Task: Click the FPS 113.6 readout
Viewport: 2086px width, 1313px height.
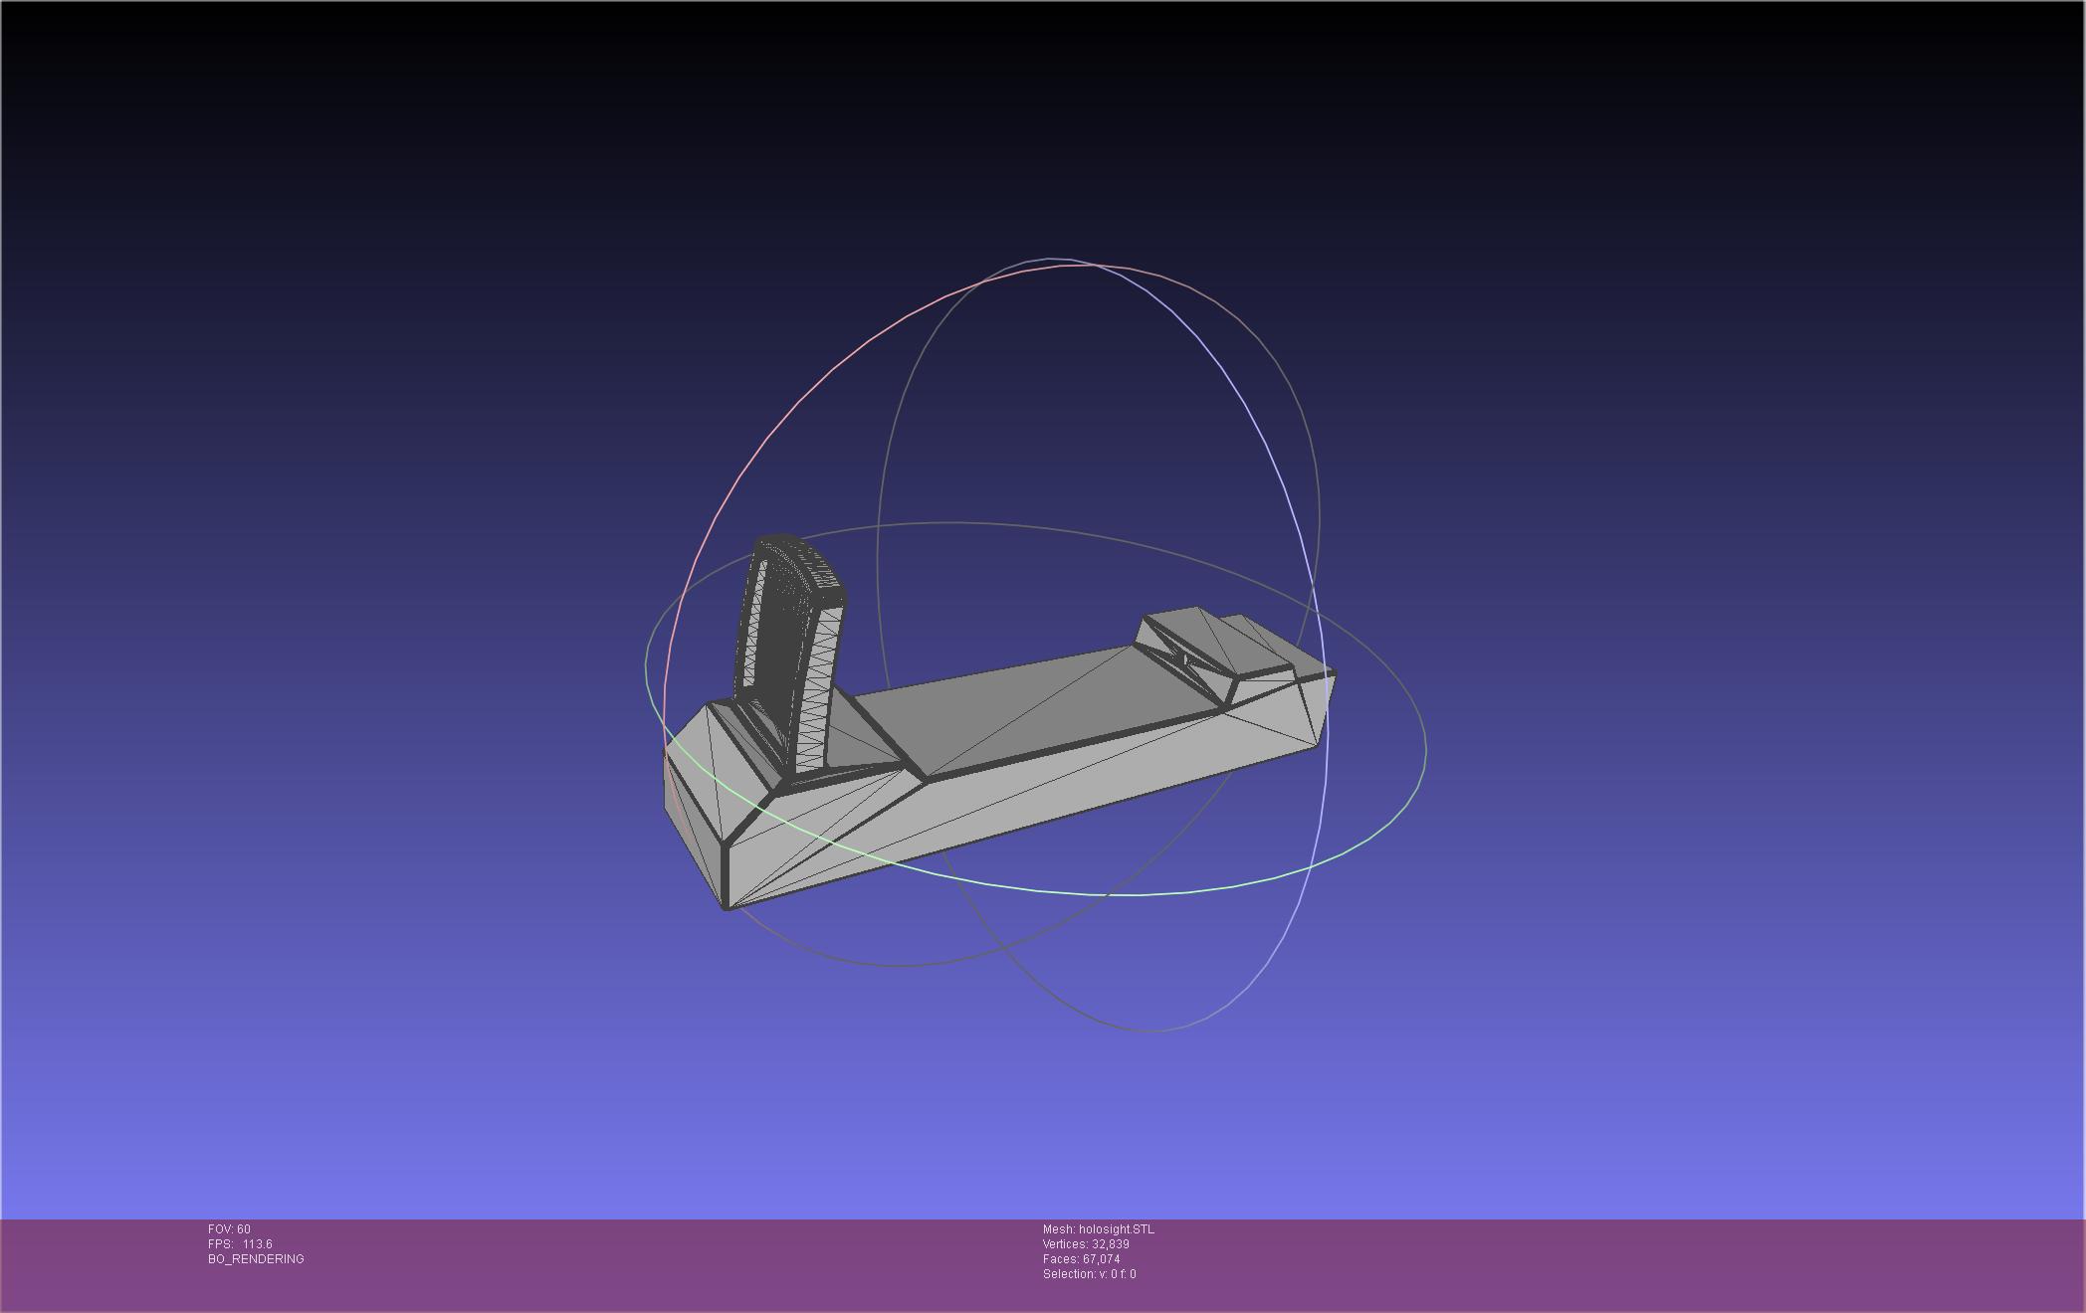Action: coord(240,1244)
